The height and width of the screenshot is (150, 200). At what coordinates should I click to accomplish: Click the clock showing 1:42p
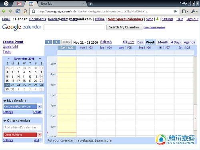pyautogui.click(x=183, y=3)
